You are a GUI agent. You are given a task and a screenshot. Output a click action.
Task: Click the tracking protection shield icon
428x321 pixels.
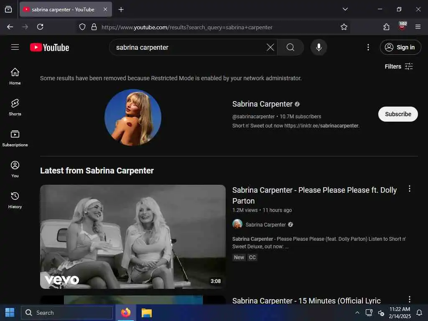pyautogui.click(x=82, y=27)
